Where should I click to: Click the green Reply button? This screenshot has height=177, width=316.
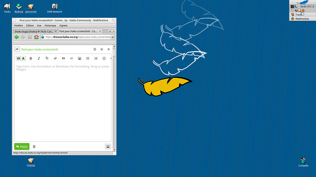point(22,147)
